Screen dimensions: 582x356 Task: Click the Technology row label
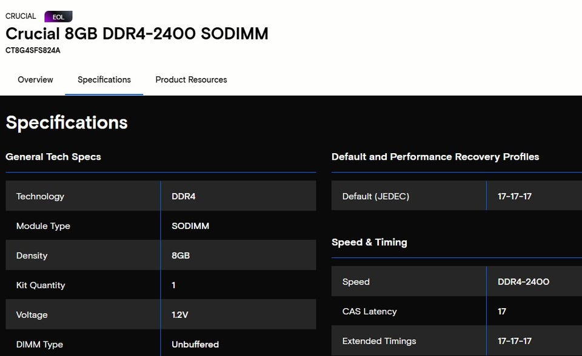tap(40, 196)
